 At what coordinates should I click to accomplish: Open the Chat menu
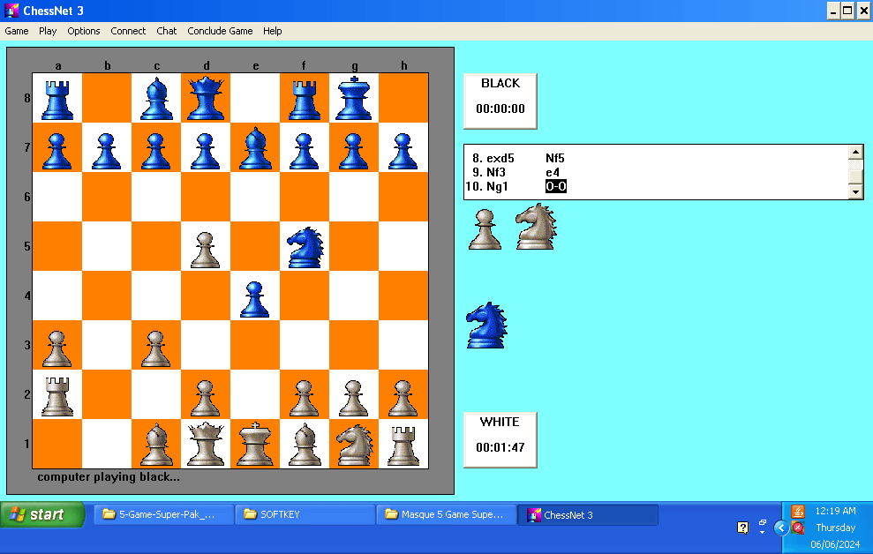(167, 31)
